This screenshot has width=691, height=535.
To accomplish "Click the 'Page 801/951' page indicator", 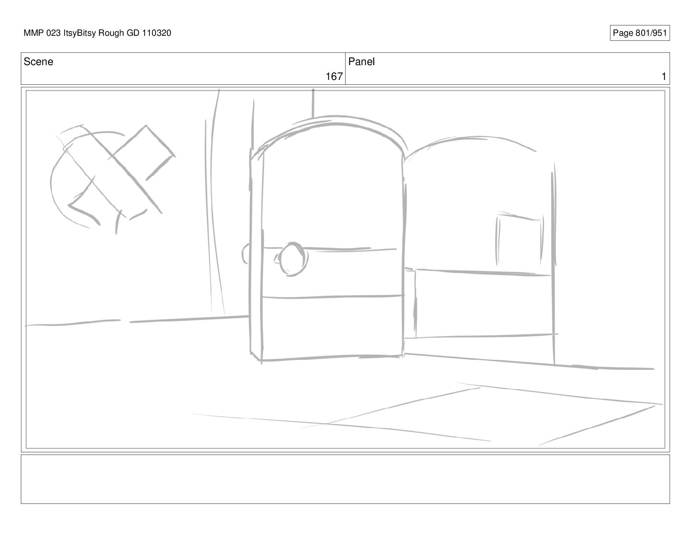I will pyautogui.click(x=639, y=33).
